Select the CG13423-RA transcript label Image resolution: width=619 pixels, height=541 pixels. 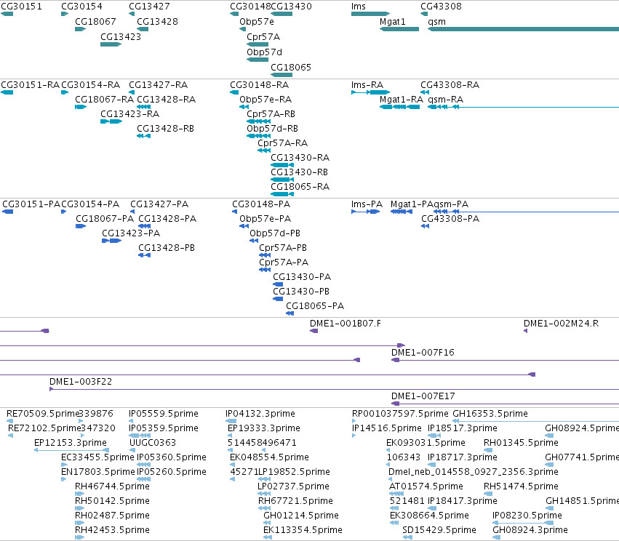(130, 114)
